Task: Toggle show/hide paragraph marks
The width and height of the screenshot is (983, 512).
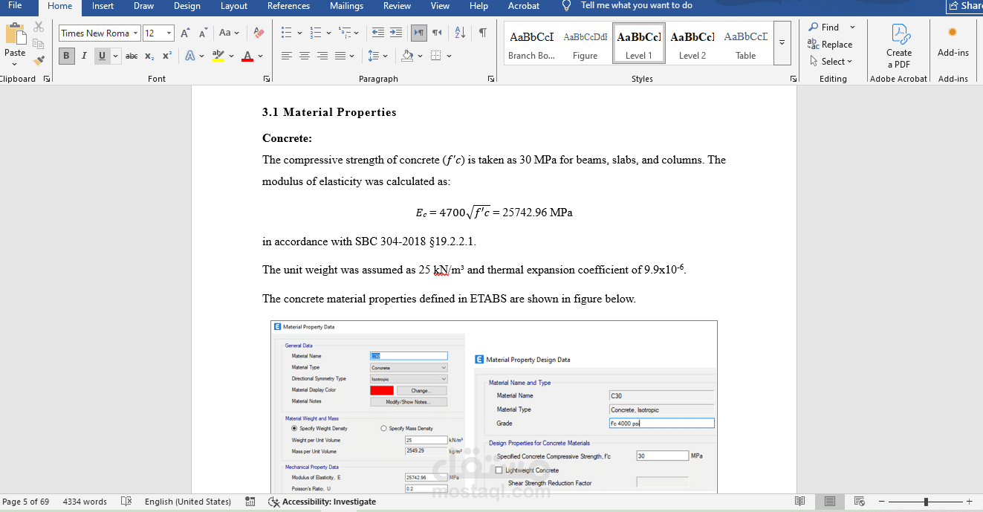Action: pos(483,33)
